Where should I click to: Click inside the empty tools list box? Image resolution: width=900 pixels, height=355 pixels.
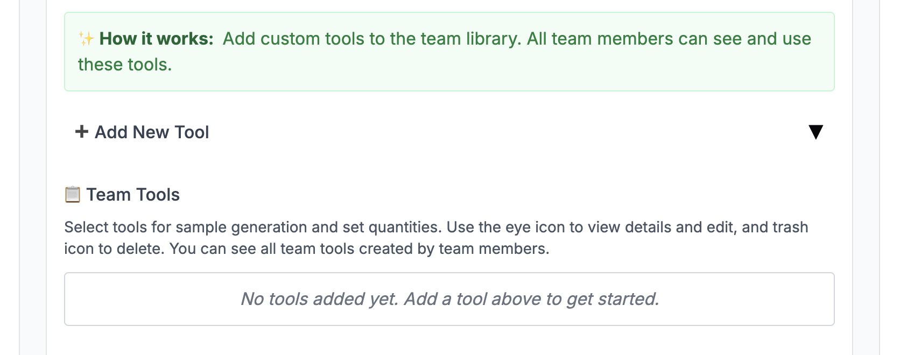click(x=450, y=299)
